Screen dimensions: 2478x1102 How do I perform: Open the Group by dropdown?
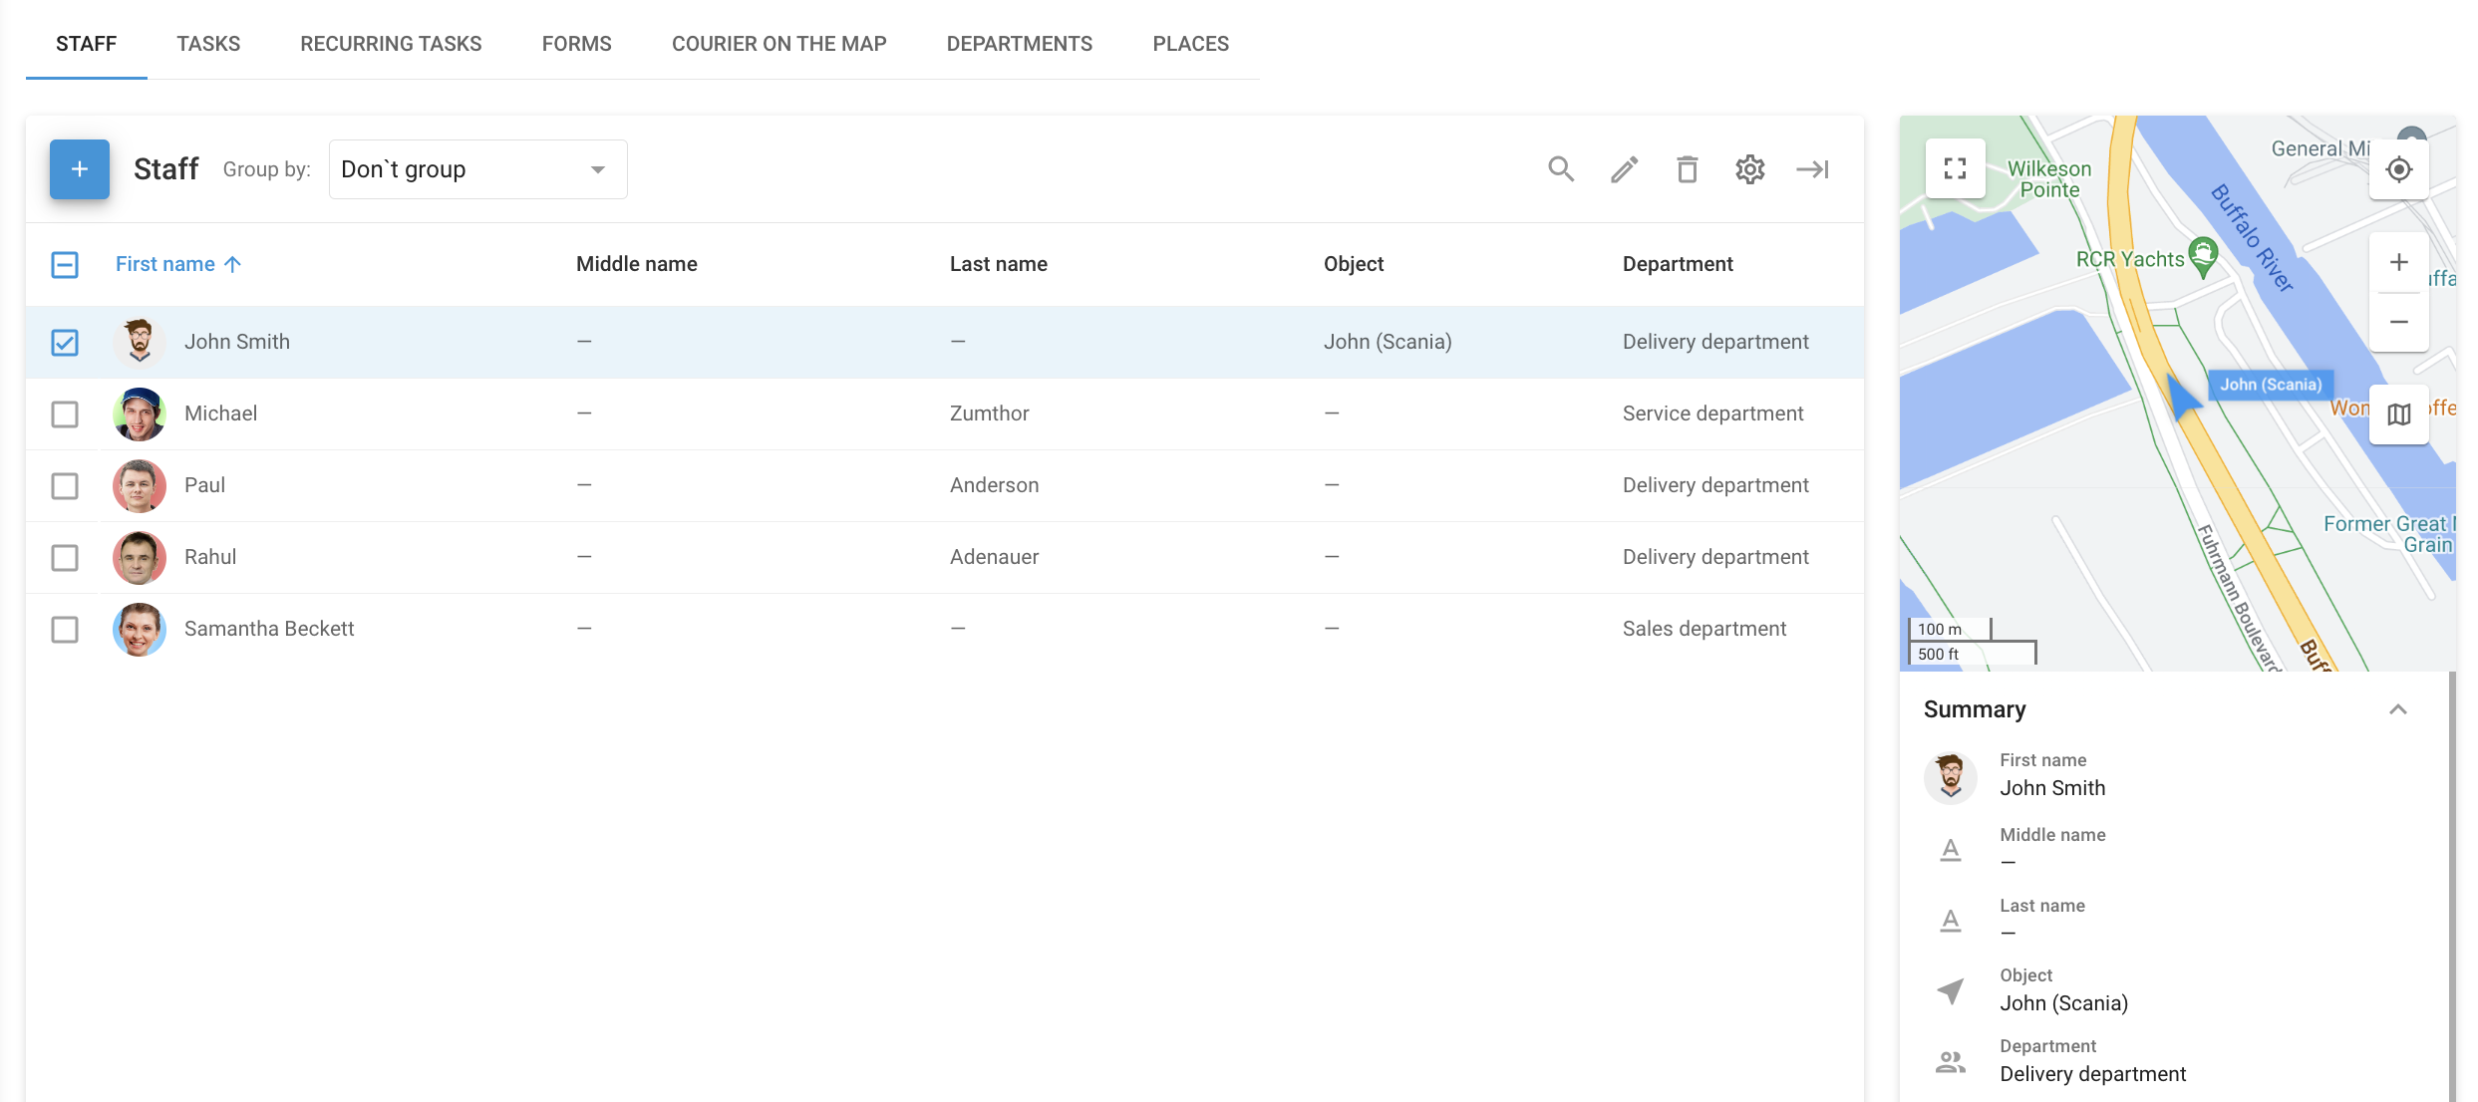click(477, 169)
